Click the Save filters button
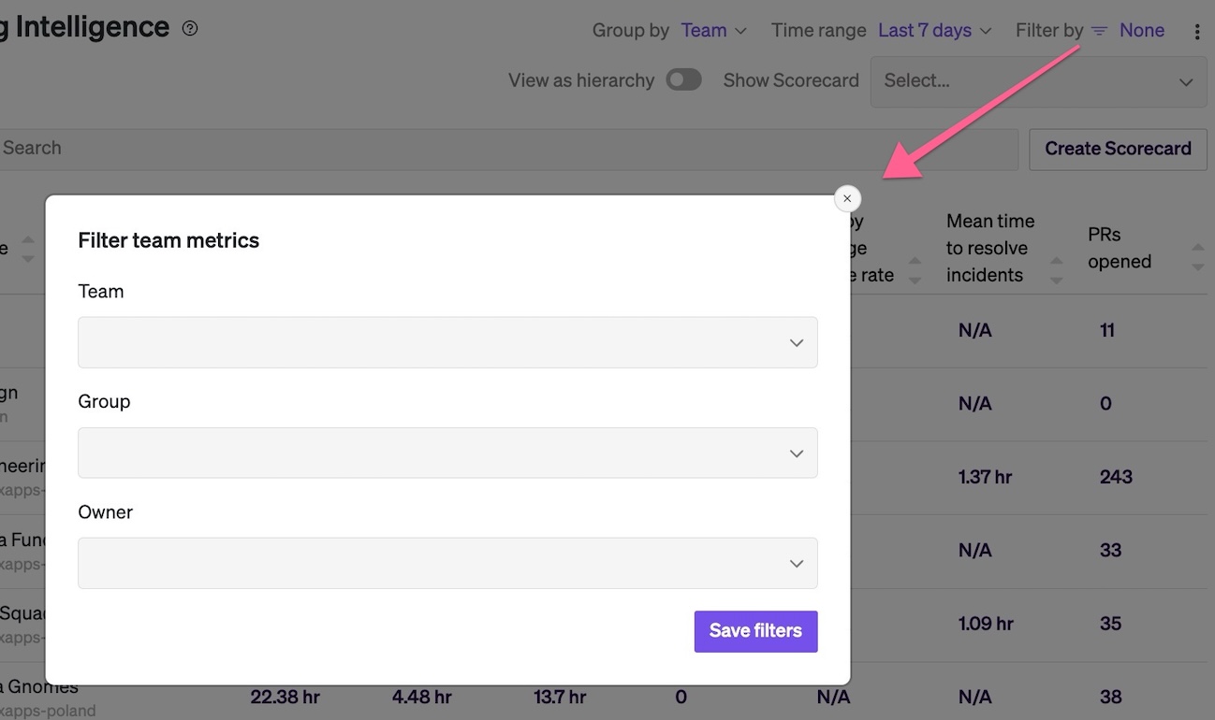The width and height of the screenshot is (1215, 720). tap(755, 631)
